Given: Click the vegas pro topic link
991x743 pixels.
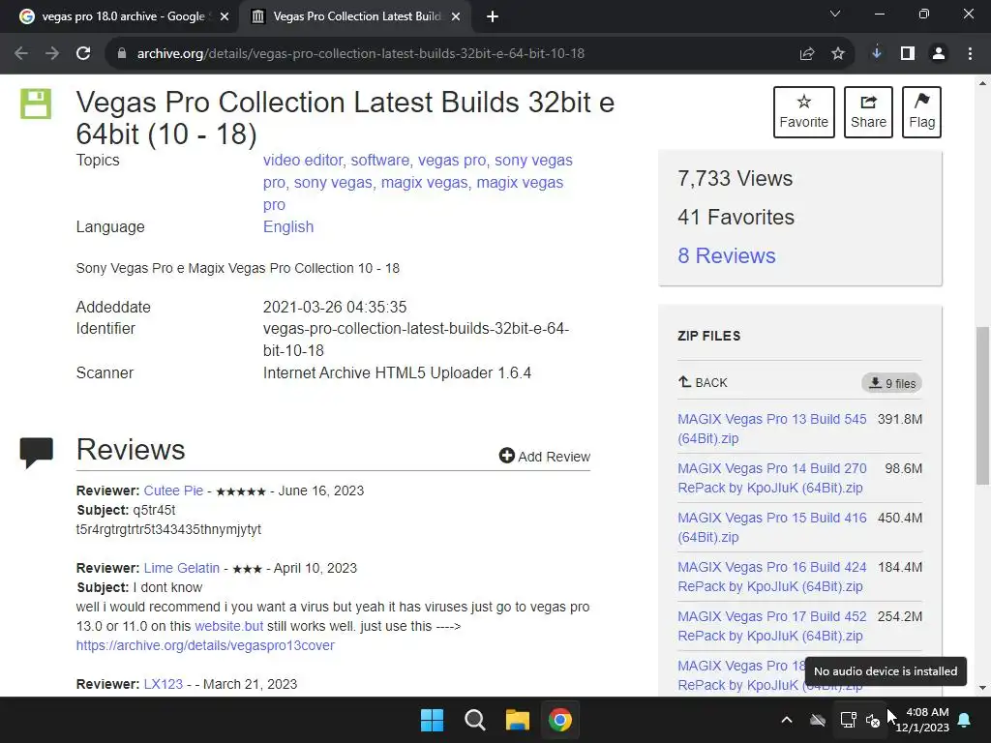Looking at the screenshot, I should tap(452, 161).
